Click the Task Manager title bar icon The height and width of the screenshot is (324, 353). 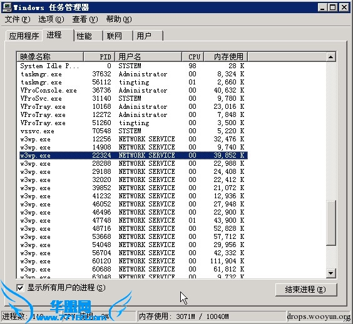7,8
